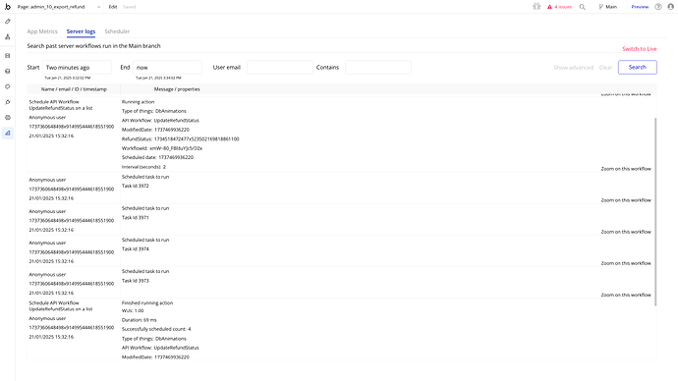Select the 'Task Id 3971' text
This screenshot has height=381, width=678.
pos(136,218)
